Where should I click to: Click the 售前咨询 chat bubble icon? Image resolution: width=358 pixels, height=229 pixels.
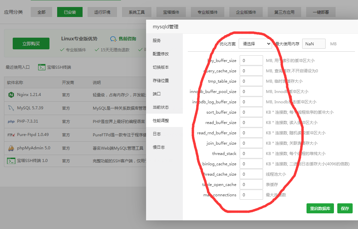[113, 39]
